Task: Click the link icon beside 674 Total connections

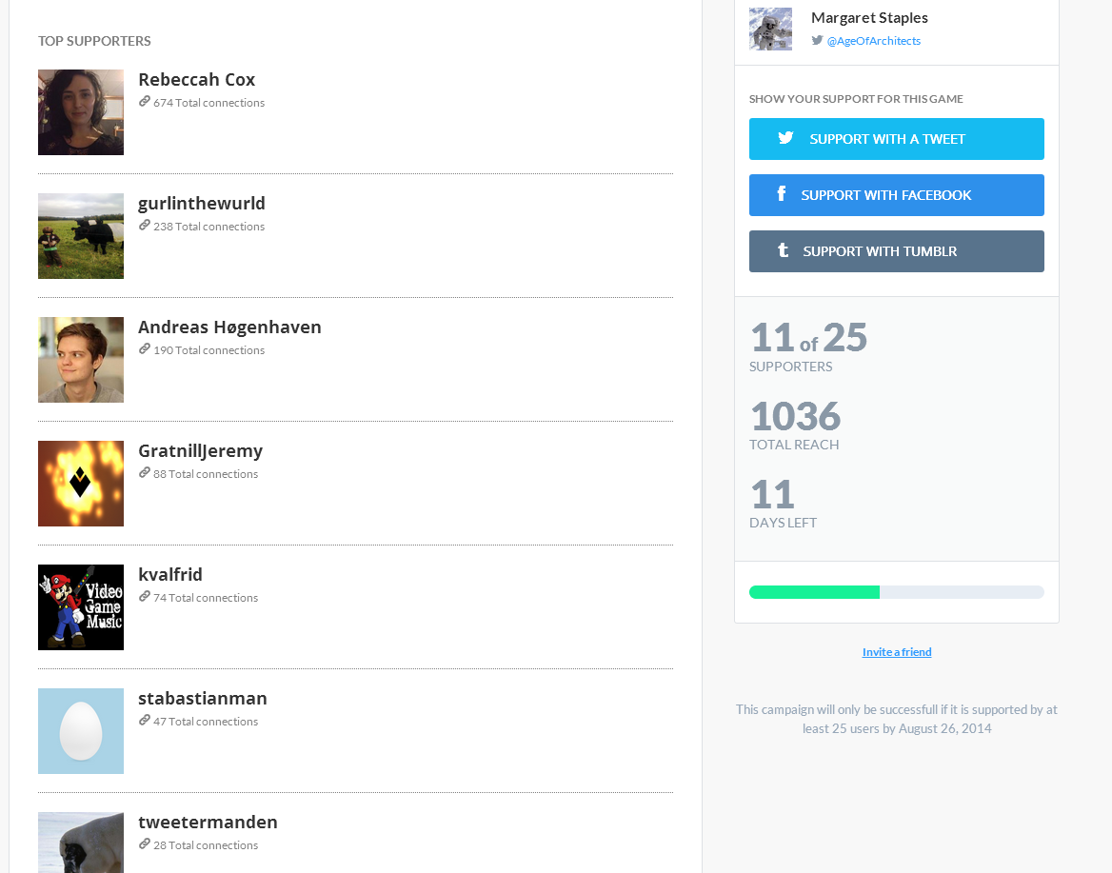Action: [x=144, y=102]
